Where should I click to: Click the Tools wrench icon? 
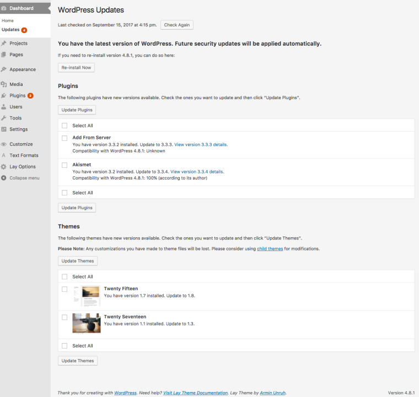pos(4,118)
